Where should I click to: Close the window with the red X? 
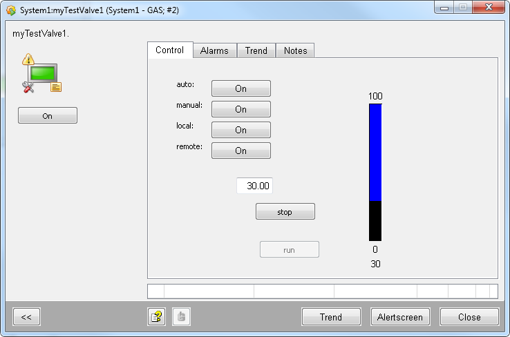pos(489,8)
